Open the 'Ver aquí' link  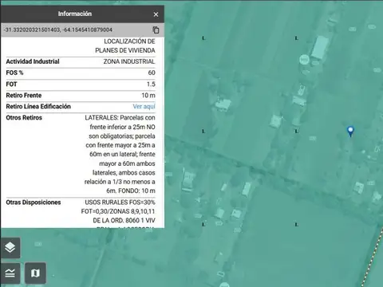click(x=144, y=106)
